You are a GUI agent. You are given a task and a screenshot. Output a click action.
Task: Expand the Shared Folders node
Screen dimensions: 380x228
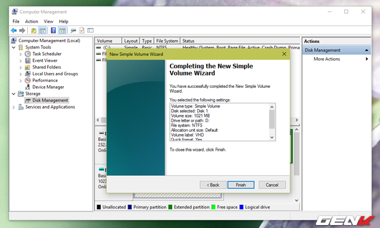(x=21, y=67)
